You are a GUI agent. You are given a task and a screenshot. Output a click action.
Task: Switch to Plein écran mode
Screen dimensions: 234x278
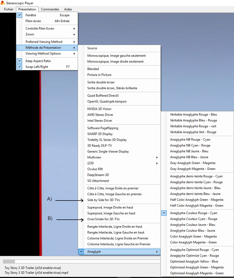coord(33,21)
